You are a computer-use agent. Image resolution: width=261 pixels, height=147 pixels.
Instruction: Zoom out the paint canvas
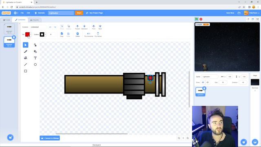click(179, 138)
